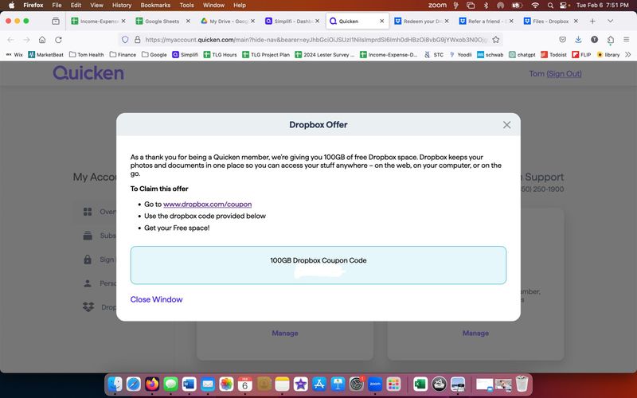Open the TLG Hours bookmark
The height and width of the screenshot is (398, 637).
pyautogui.click(x=220, y=54)
